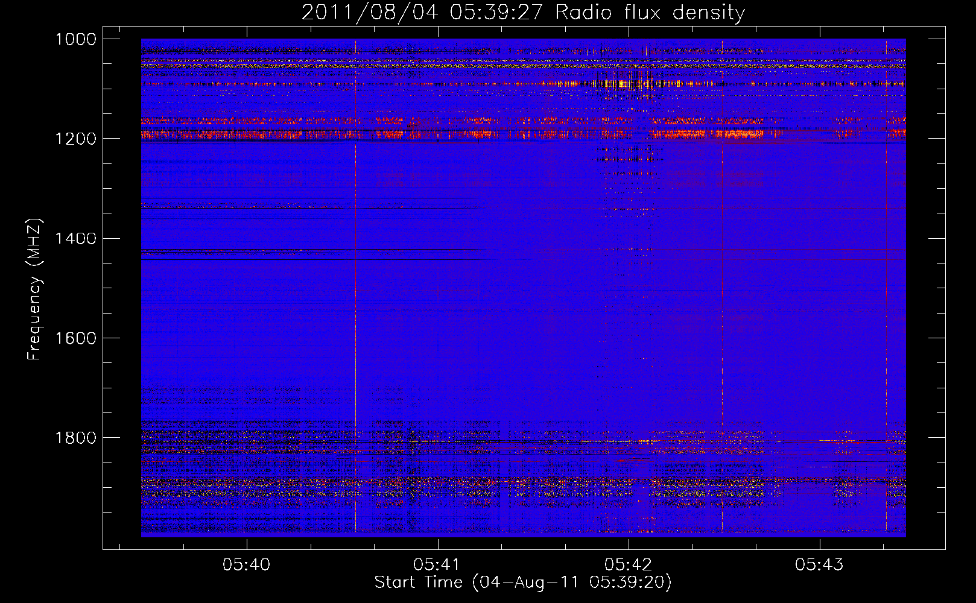The image size is (976, 603).
Task: Click the plot title '2011/08/04 05:39:27 Radio flux density'
Action: (523, 13)
